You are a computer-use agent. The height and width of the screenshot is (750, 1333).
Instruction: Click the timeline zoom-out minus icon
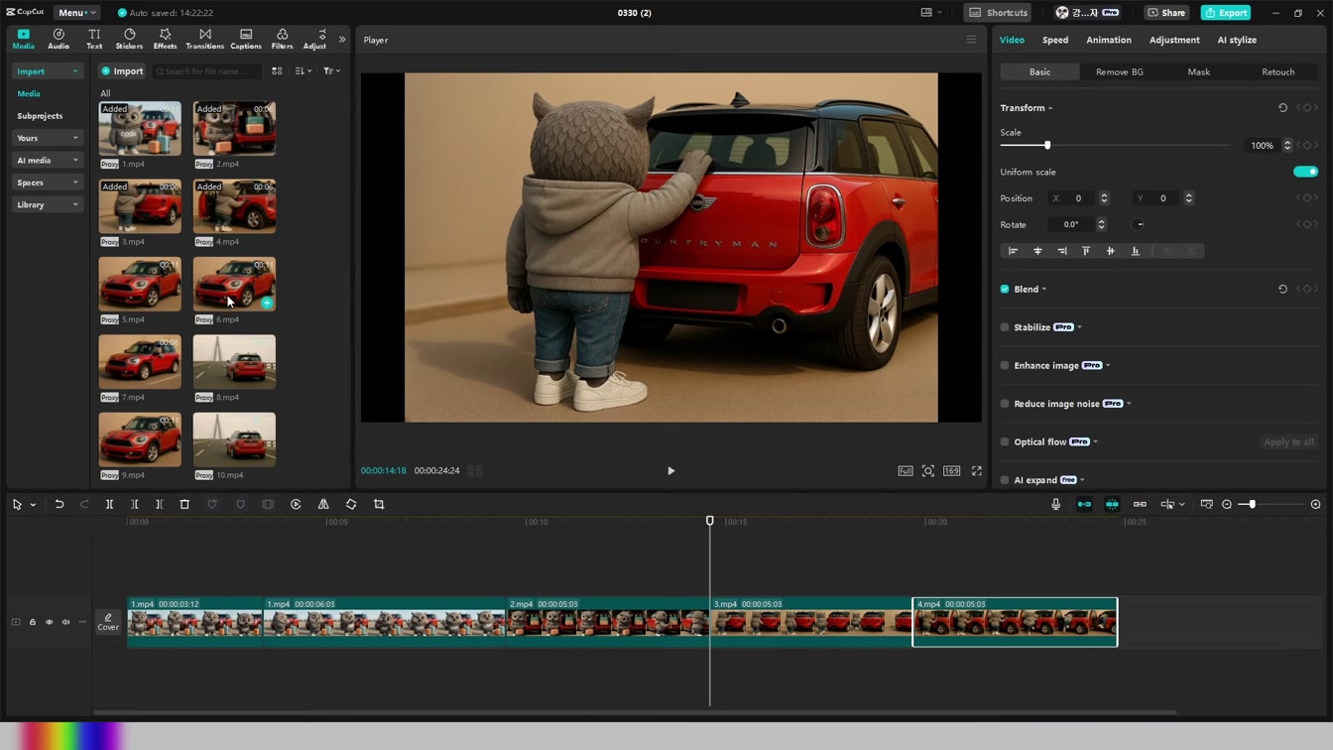coord(1227,504)
